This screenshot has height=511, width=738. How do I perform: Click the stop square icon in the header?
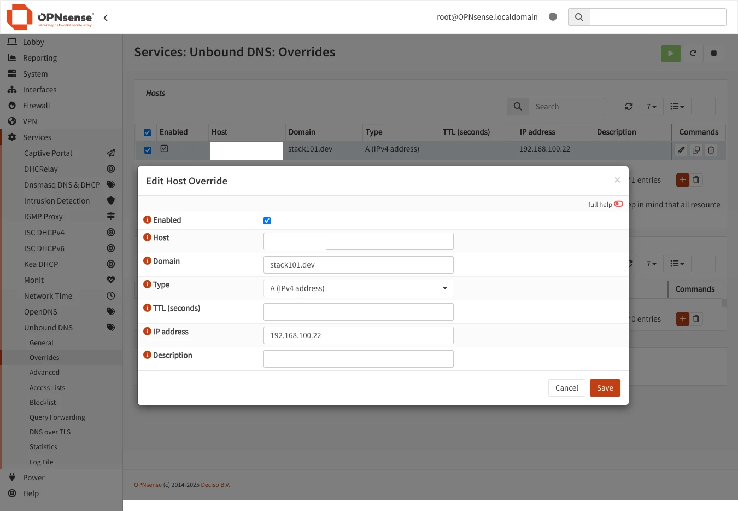[x=714, y=54]
